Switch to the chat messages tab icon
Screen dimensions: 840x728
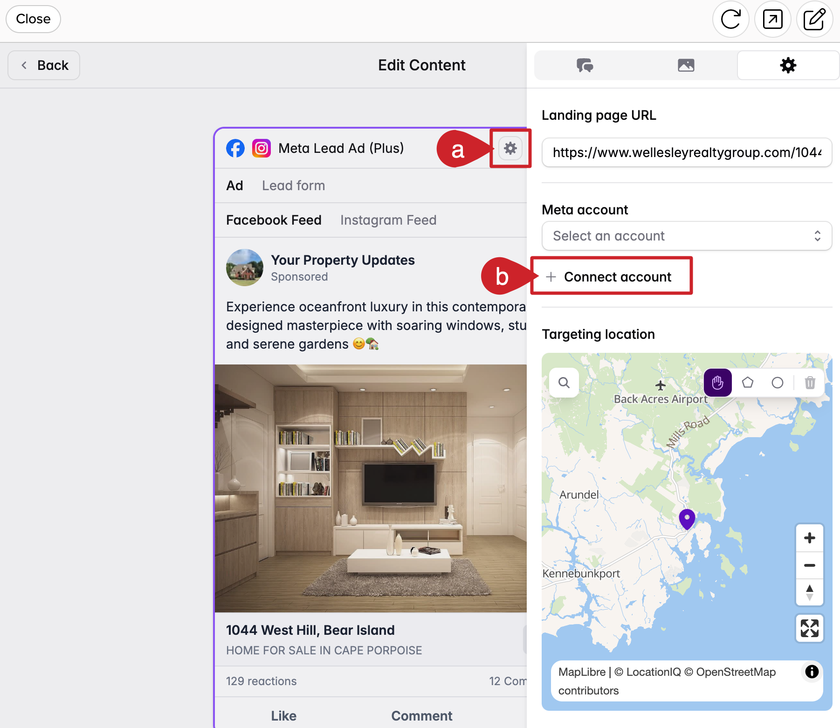585,65
